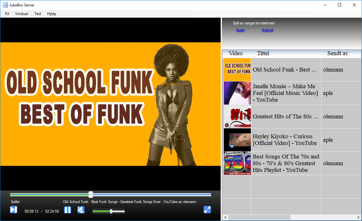Follow the Apple link
The width and height of the screenshot is (362, 221).
[240, 30]
